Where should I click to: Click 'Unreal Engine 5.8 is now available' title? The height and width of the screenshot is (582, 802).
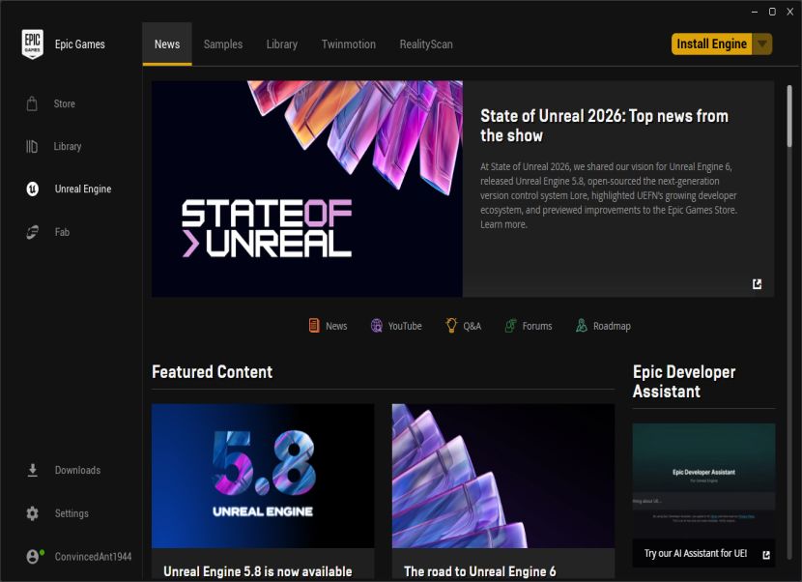click(x=258, y=571)
